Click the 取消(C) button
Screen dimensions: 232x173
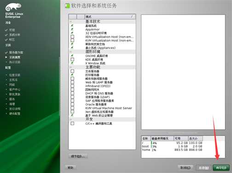click(x=186, y=167)
